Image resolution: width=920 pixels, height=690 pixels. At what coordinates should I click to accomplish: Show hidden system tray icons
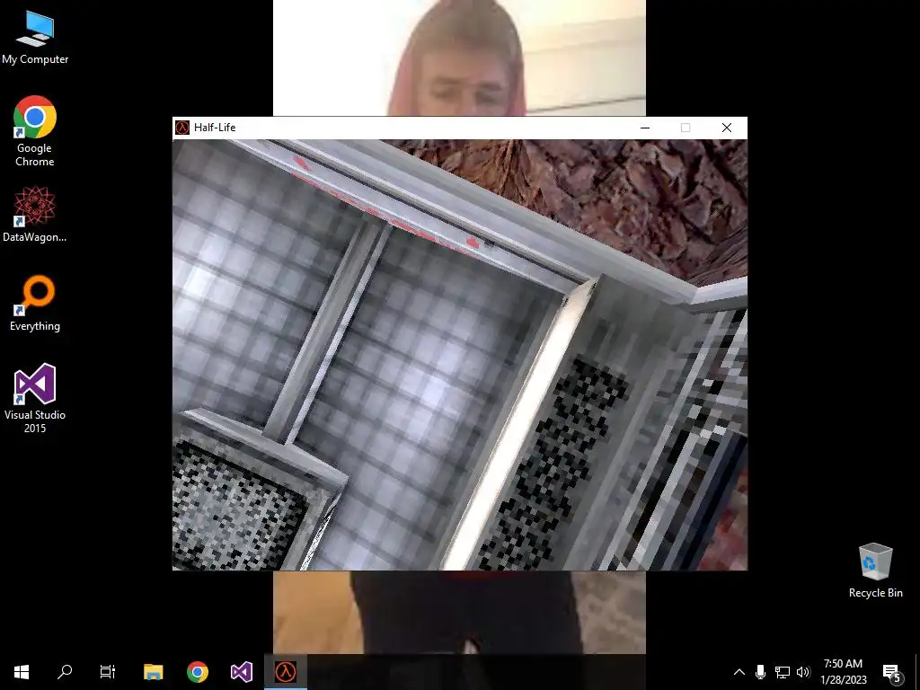pyautogui.click(x=739, y=672)
